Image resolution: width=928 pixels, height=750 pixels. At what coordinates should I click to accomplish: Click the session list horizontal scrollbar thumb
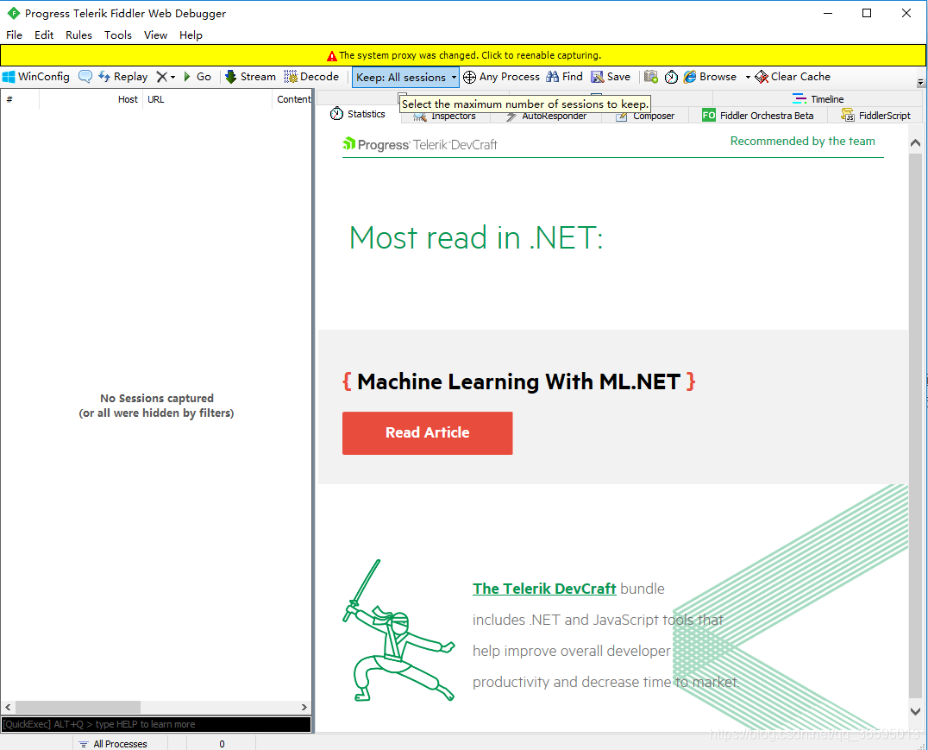pos(78,707)
